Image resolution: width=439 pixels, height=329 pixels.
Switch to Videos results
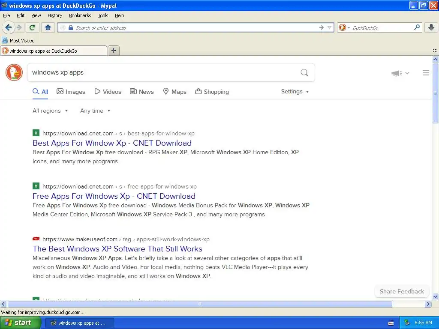pos(108,92)
